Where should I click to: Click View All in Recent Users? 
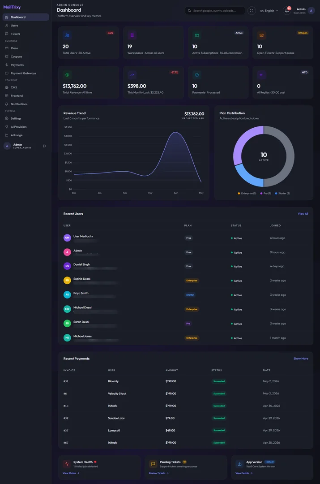(303, 214)
